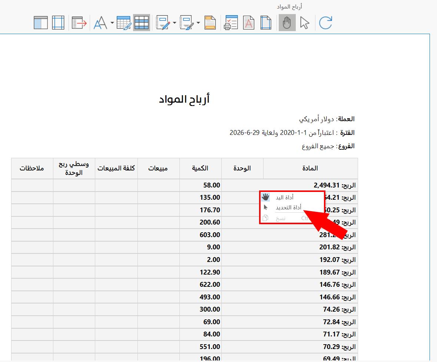Select the quantity cell 135.00
437x362 pixels.
[x=201, y=197]
